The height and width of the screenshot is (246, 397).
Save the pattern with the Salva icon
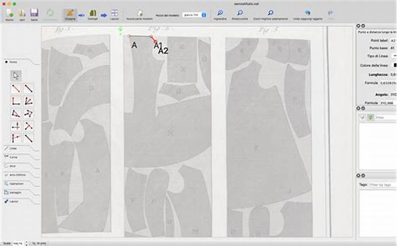point(34,13)
